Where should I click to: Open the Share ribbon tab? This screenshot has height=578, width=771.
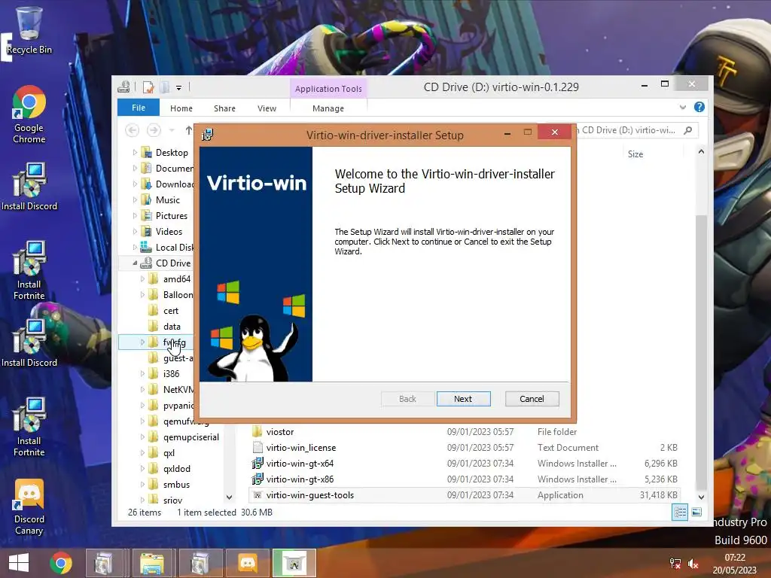(x=224, y=108)
